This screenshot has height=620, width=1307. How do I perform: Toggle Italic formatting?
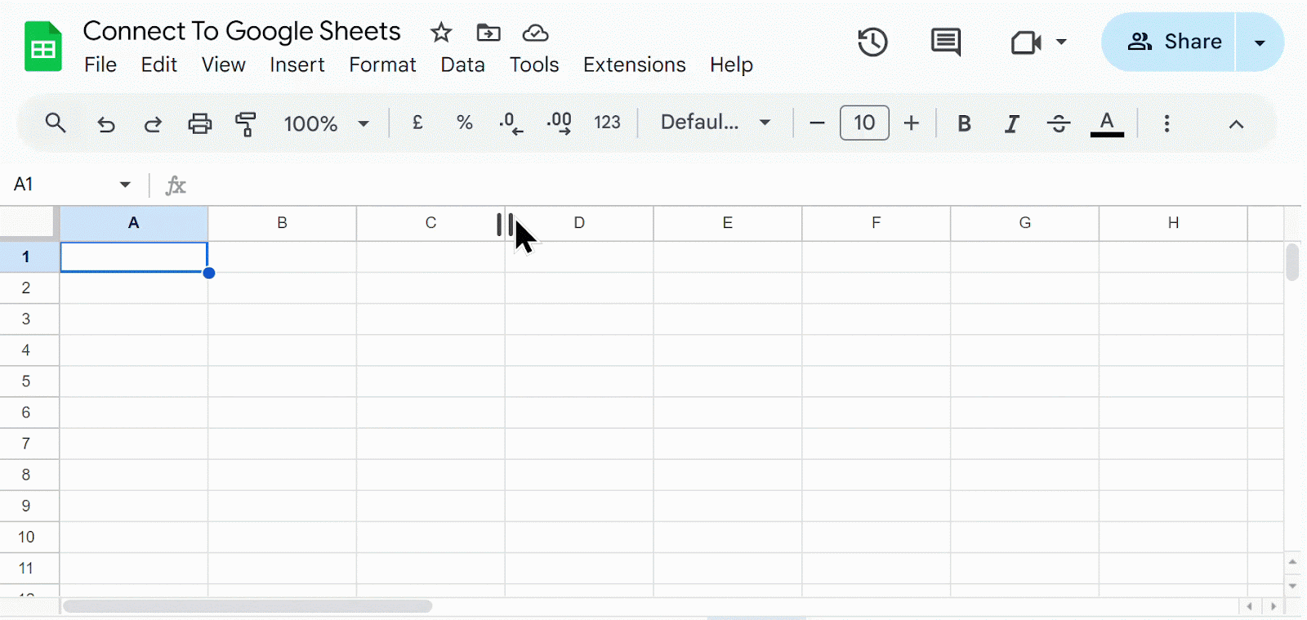click(x=1011, y=123)
